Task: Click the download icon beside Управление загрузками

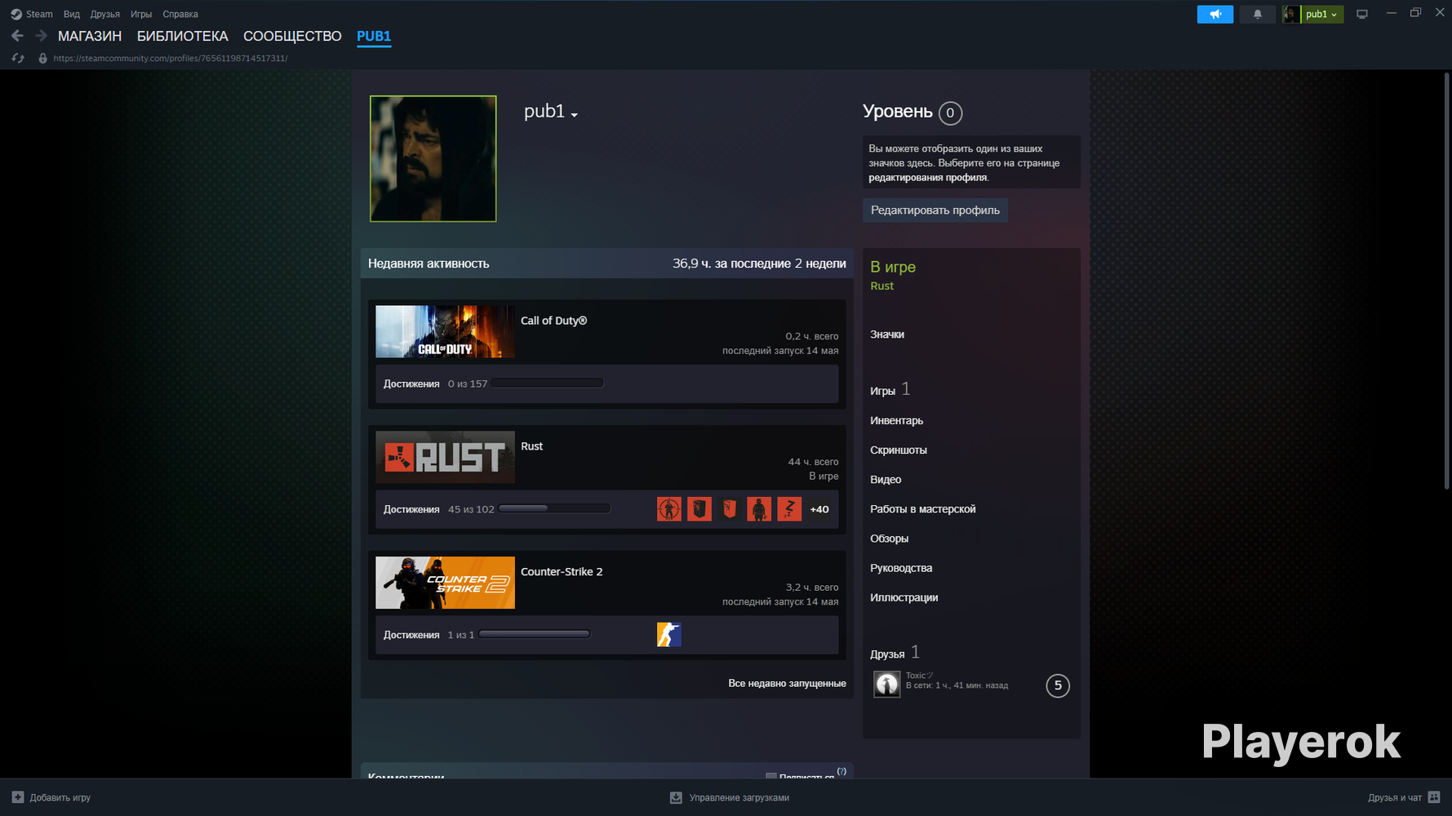Action: 676,797
